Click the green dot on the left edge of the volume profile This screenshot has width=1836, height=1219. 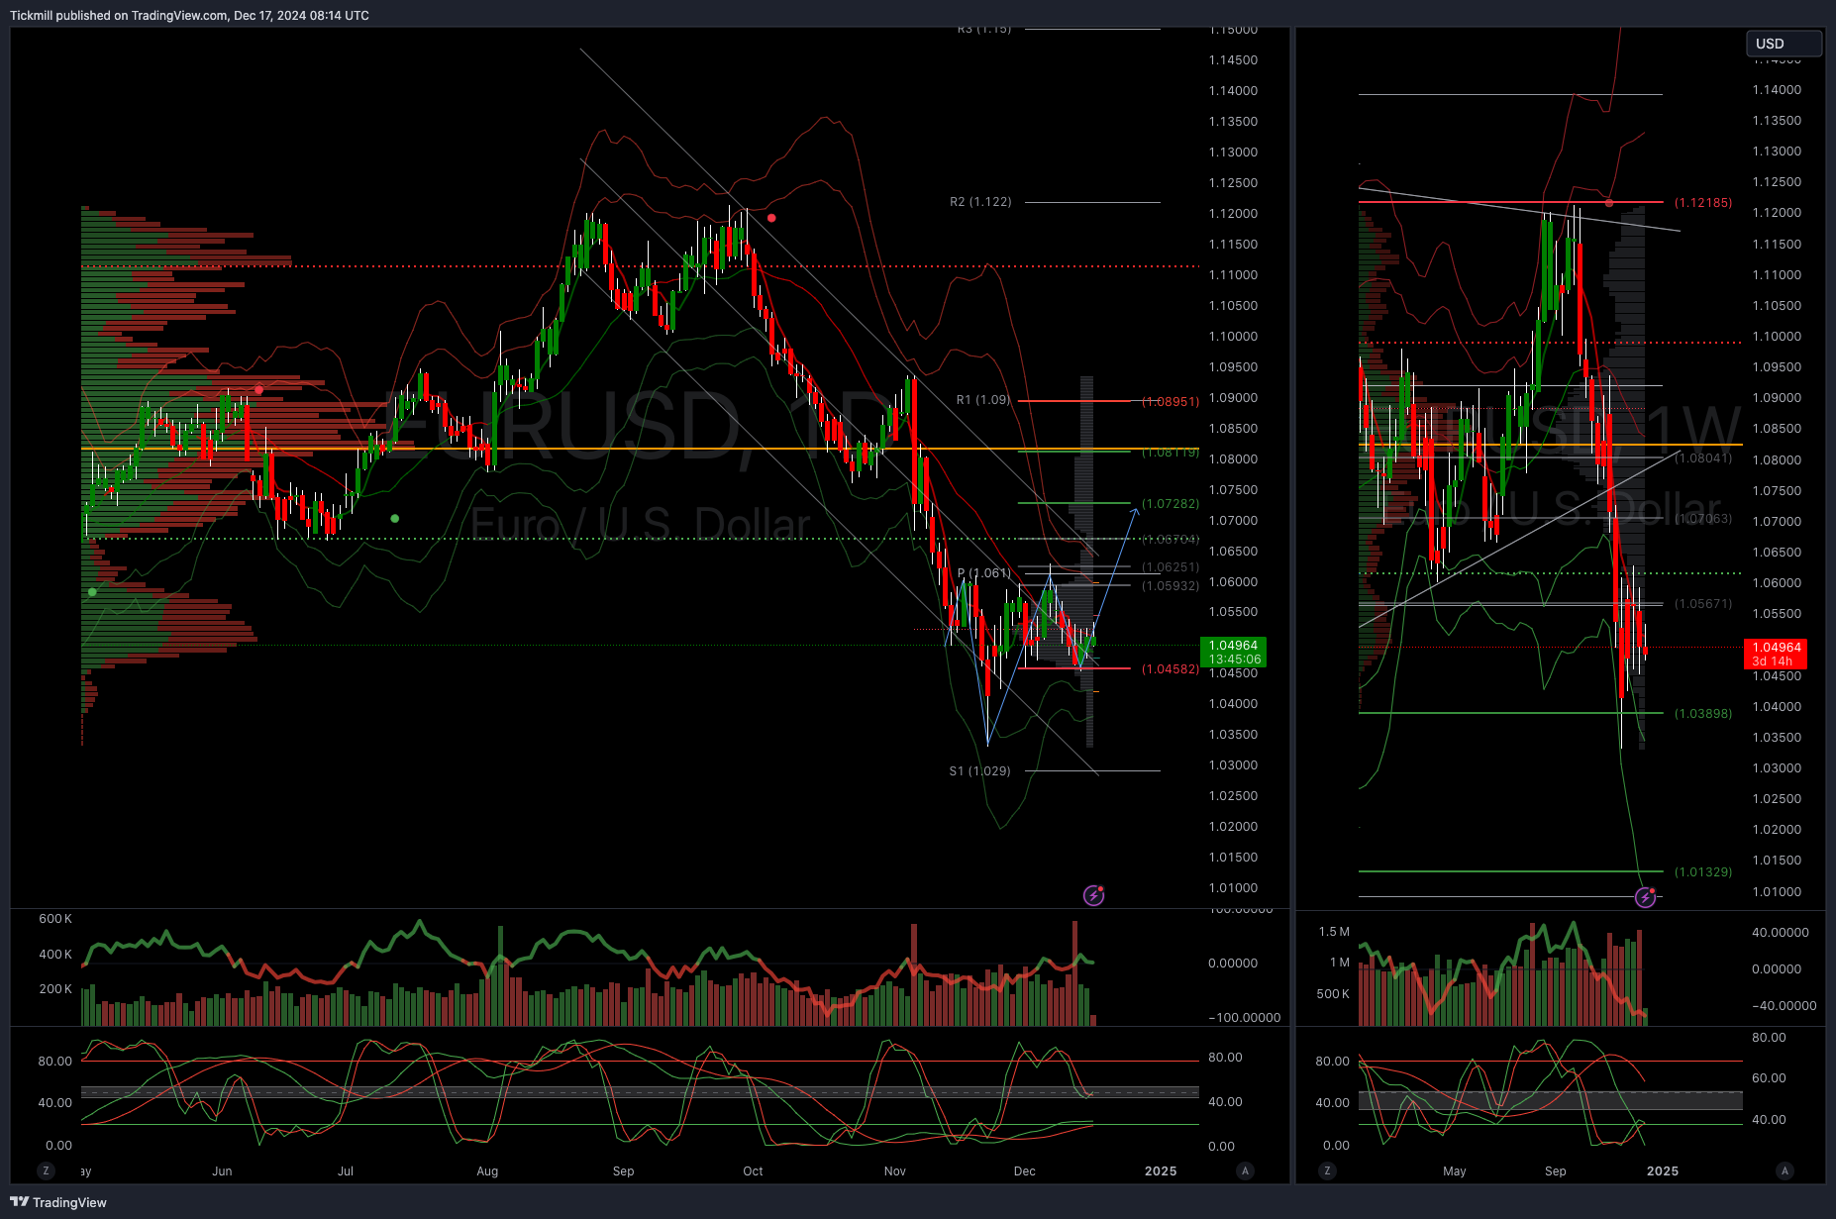pos(92,592)
